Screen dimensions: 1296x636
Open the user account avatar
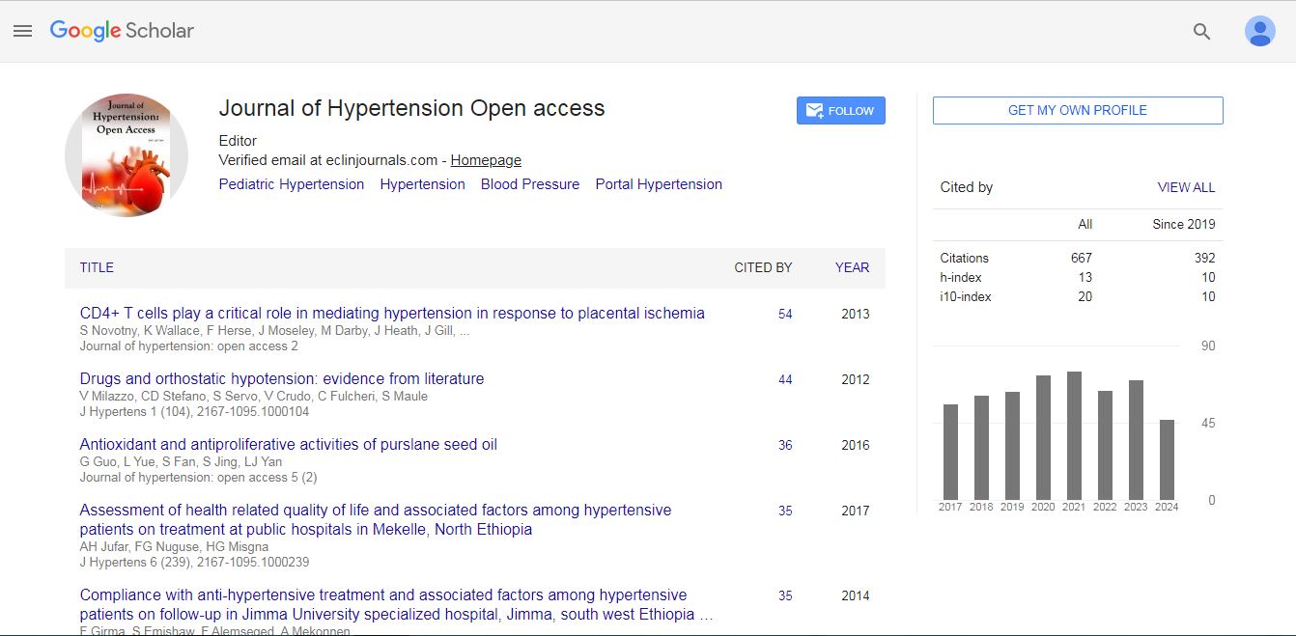pos(1259,32)
